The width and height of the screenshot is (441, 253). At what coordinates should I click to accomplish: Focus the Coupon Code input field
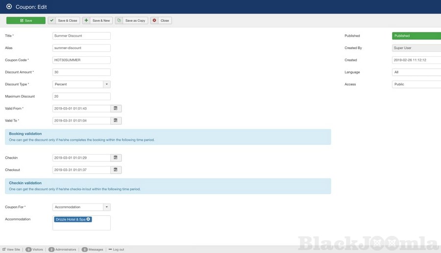pos(81,60)
